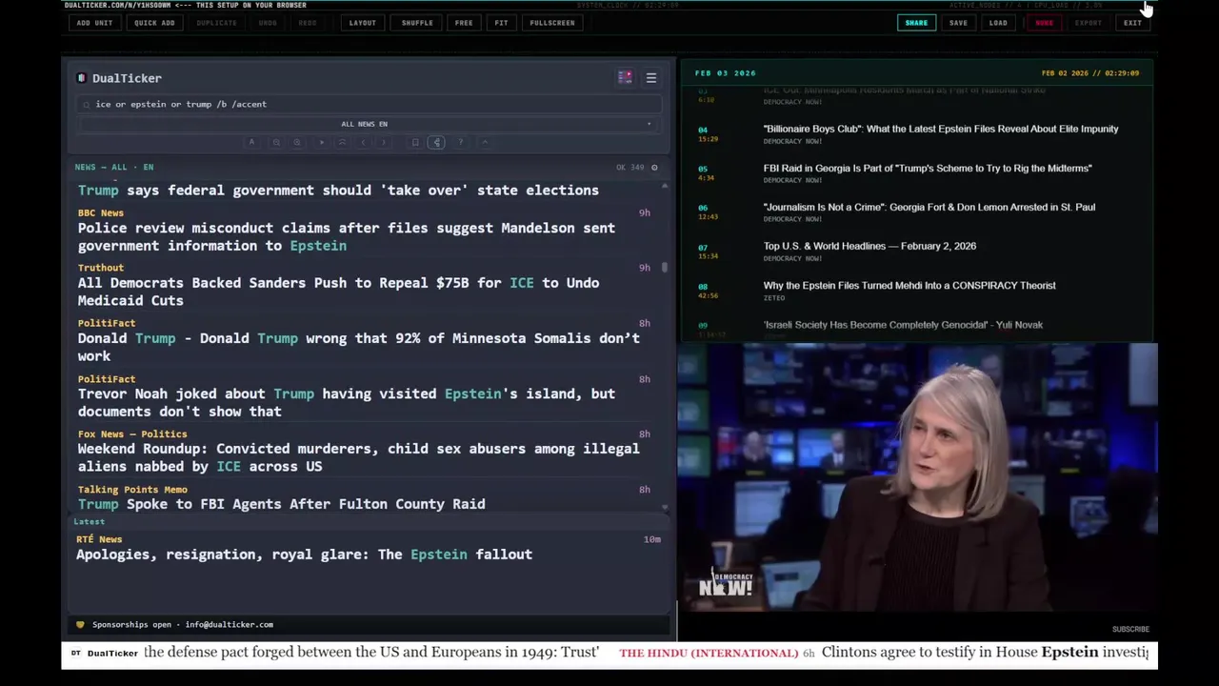Viewport: 1219px width, 686px height.
Task: Open the hamburger menu in DualTicker
Action: [x=651, y=78]
